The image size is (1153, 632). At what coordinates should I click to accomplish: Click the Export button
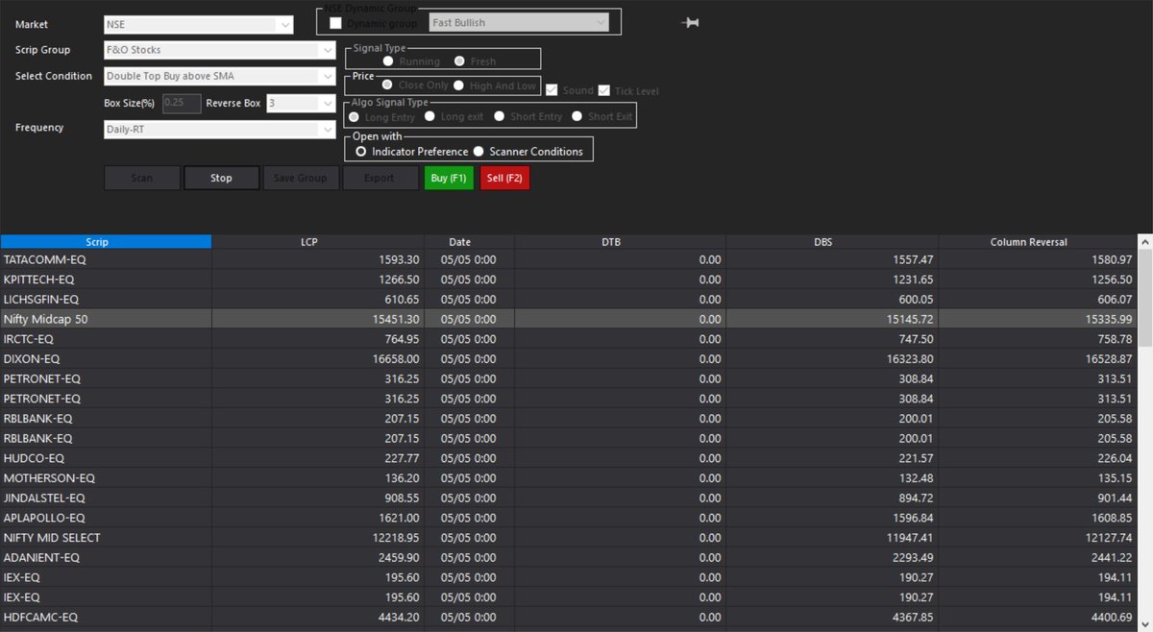pos(380,178)
